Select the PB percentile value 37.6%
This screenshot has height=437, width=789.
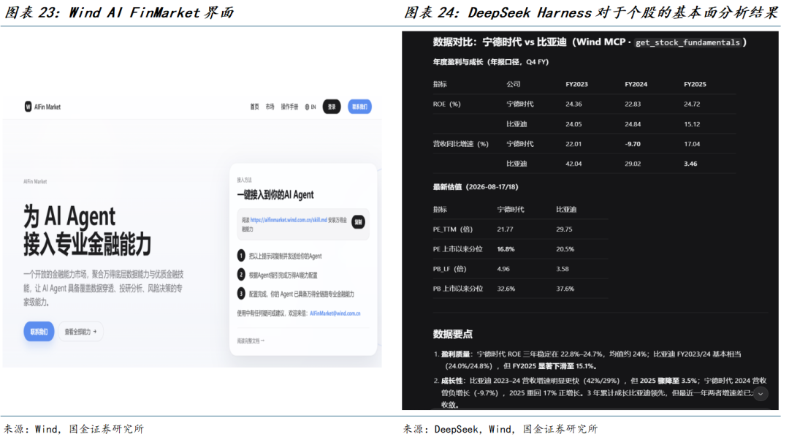pos(565,289)
